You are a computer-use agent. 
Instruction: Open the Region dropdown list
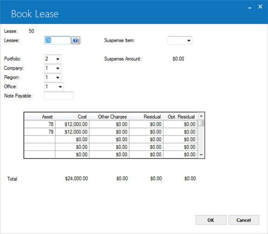53,78
